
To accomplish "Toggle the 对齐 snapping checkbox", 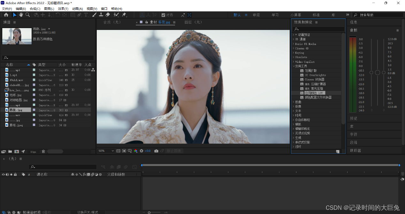I will tap(164, 15).
